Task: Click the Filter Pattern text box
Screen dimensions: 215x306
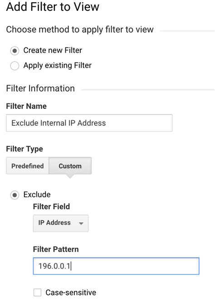Action: pyautogui.click(x=116, y=266)
